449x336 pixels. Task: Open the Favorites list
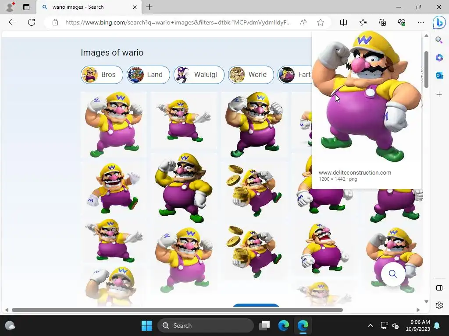pos(363,22)
